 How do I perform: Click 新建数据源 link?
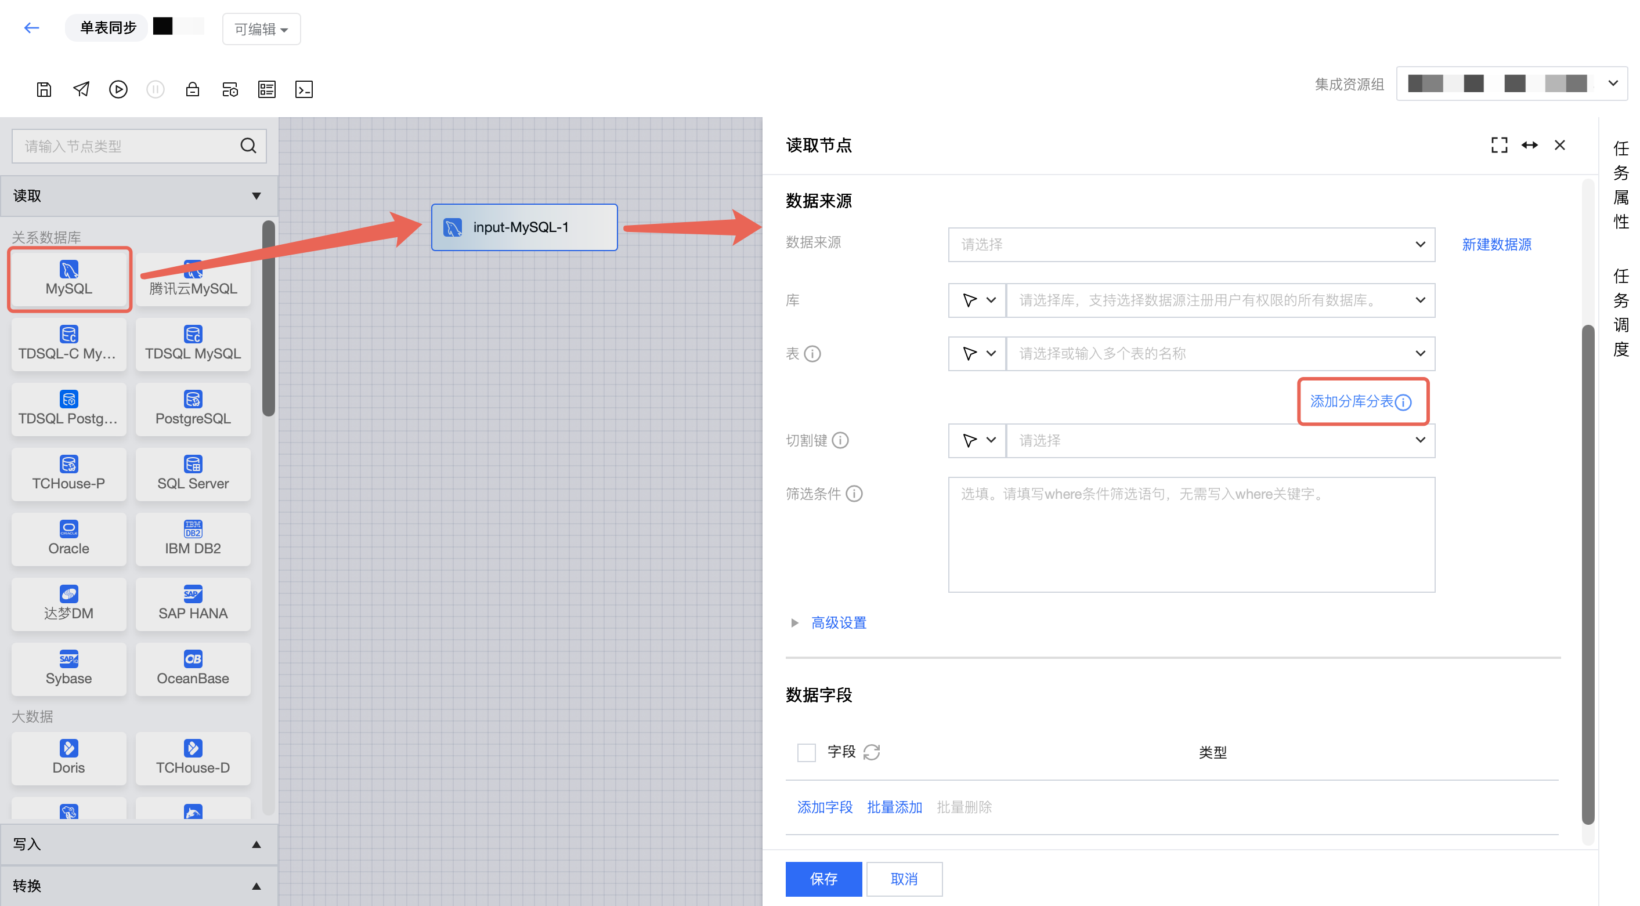[1496, 244]
